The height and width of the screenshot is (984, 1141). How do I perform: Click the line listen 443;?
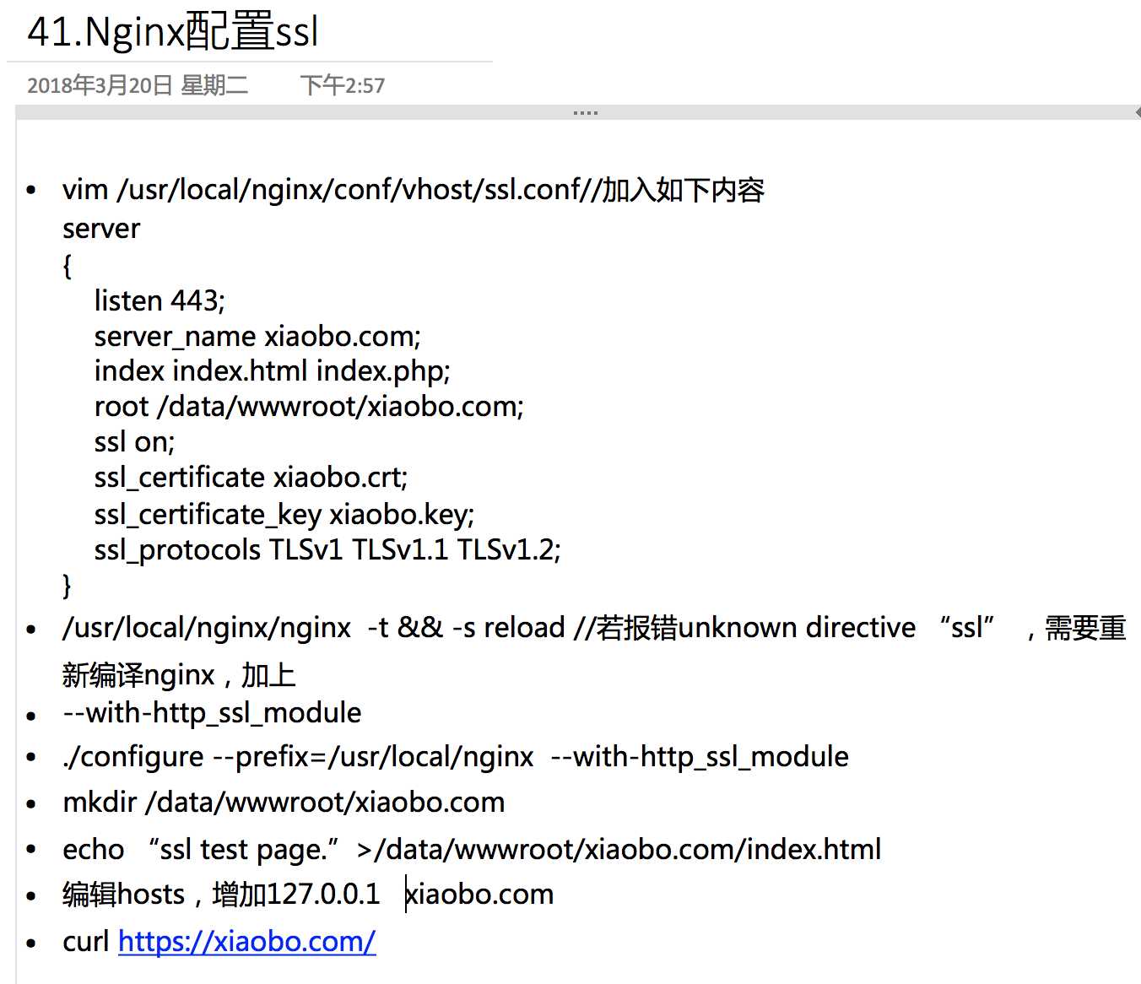click(160, 300)
